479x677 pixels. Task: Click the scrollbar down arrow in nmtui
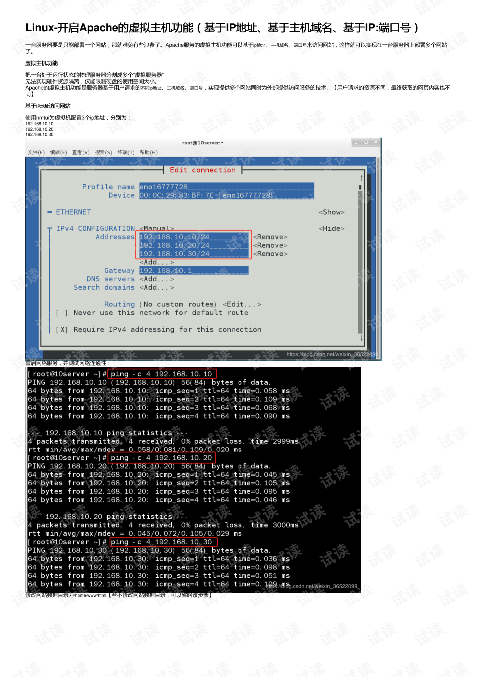pos(361,338)
